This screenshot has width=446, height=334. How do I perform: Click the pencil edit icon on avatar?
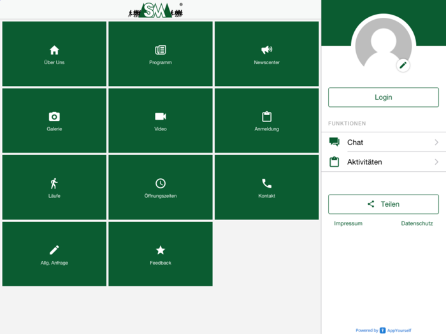tap(403, 65)
